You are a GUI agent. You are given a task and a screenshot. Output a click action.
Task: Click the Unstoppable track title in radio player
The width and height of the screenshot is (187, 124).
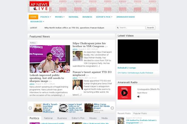(x=148, y=89)
